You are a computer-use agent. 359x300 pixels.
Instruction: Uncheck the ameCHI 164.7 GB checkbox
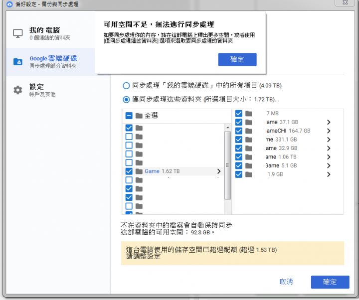(x=238, y=131)
